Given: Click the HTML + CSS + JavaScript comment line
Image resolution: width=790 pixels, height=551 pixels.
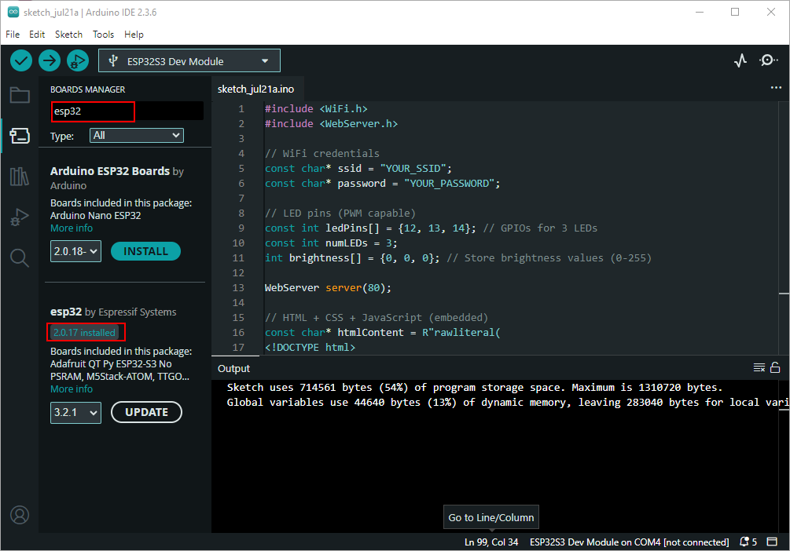Looking at the screenshot, I should (x=377, y=318).
